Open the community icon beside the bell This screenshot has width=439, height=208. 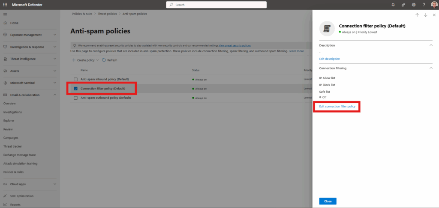click(x=403, y=5)
